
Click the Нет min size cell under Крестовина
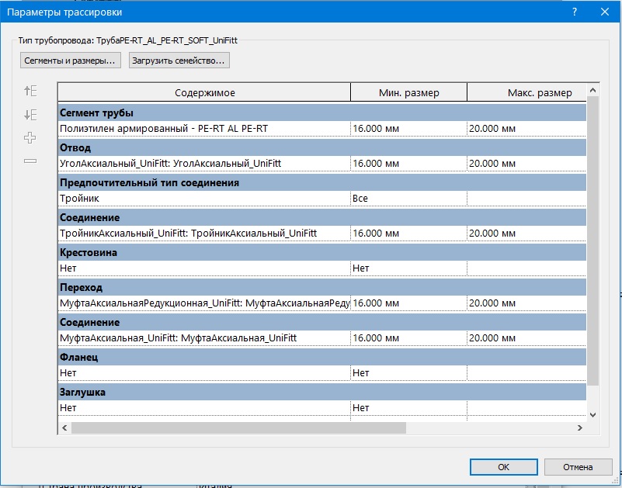pos(409,268)
